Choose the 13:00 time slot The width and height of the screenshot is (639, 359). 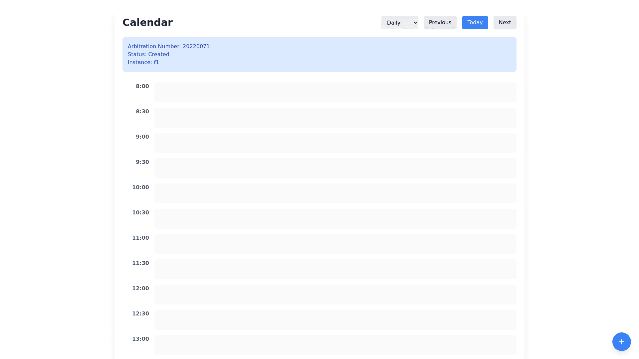[335, 345]
